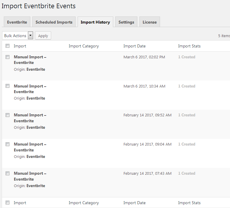Screen dimensions: 230x208
Task: Click the Import Category label in footer
Action: coord(84,203)
